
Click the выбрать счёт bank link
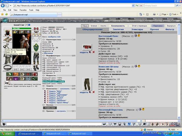[x=54, y=37]
